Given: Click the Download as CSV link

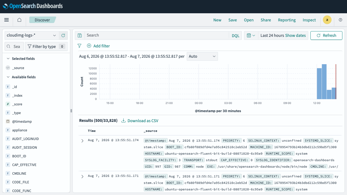Looking at the screenshot, I should click(143, 121).
